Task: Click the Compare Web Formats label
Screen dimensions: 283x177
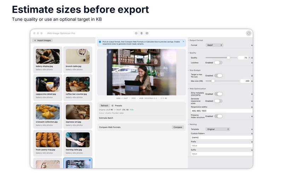Action: [x=110, y=127]
